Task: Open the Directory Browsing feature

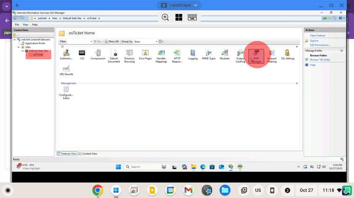Action: pyautogui.click(x=129, y=56)
